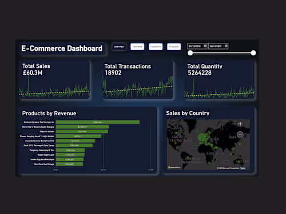Select the Popcorn Holder revenue bar
This screenshot has width=286, height=214.
82,131
